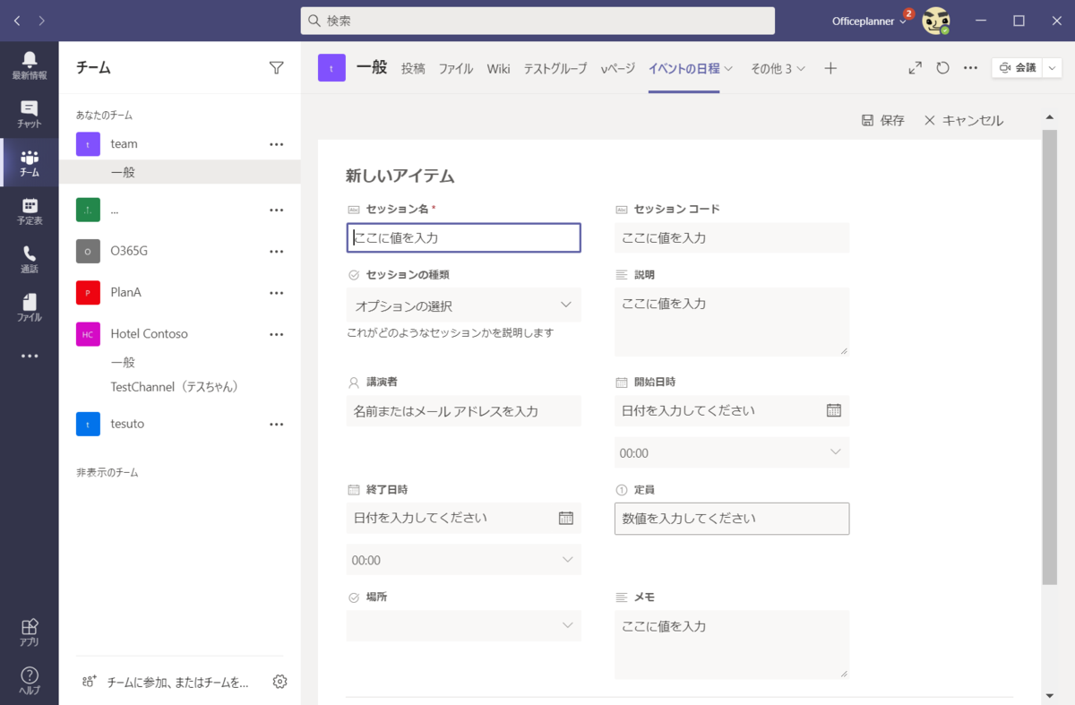Open the 終了日時 time 00:00 dropdown
Viewport: 1075px width, 705px height.
tap(463, 560)
